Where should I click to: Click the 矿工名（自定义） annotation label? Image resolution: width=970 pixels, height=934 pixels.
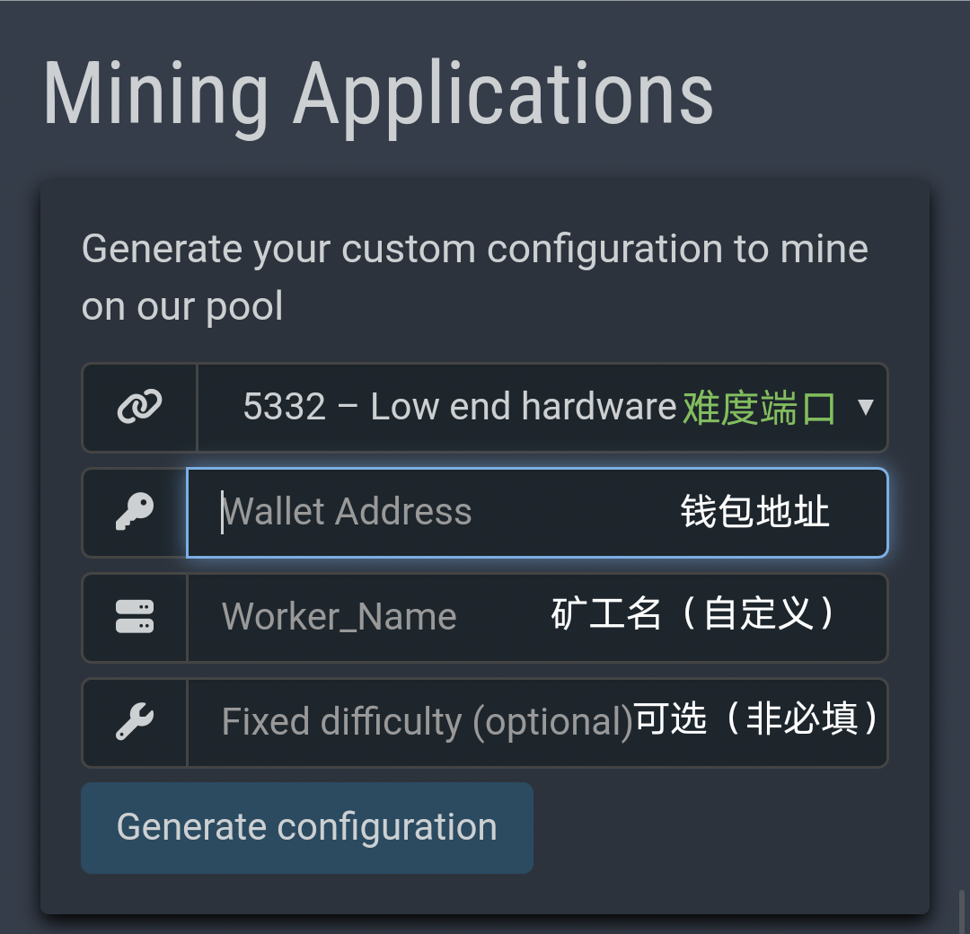tap(693, 615)
